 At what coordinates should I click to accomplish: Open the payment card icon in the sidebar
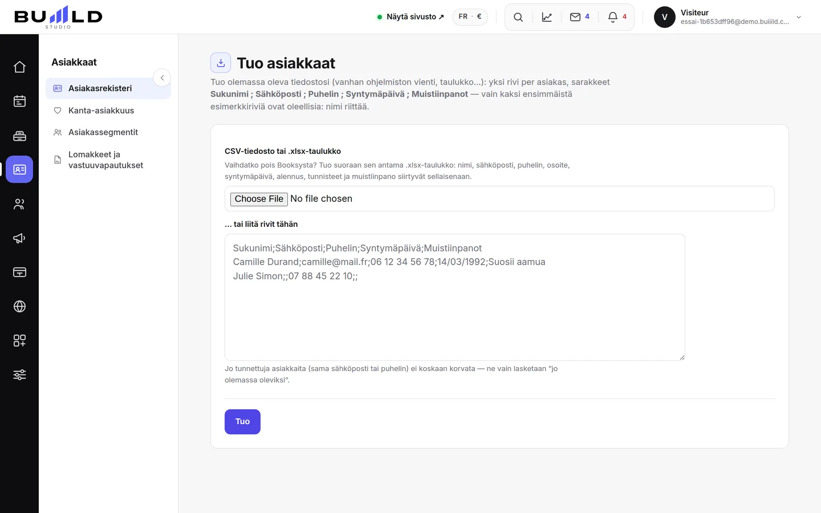point(19,272)
